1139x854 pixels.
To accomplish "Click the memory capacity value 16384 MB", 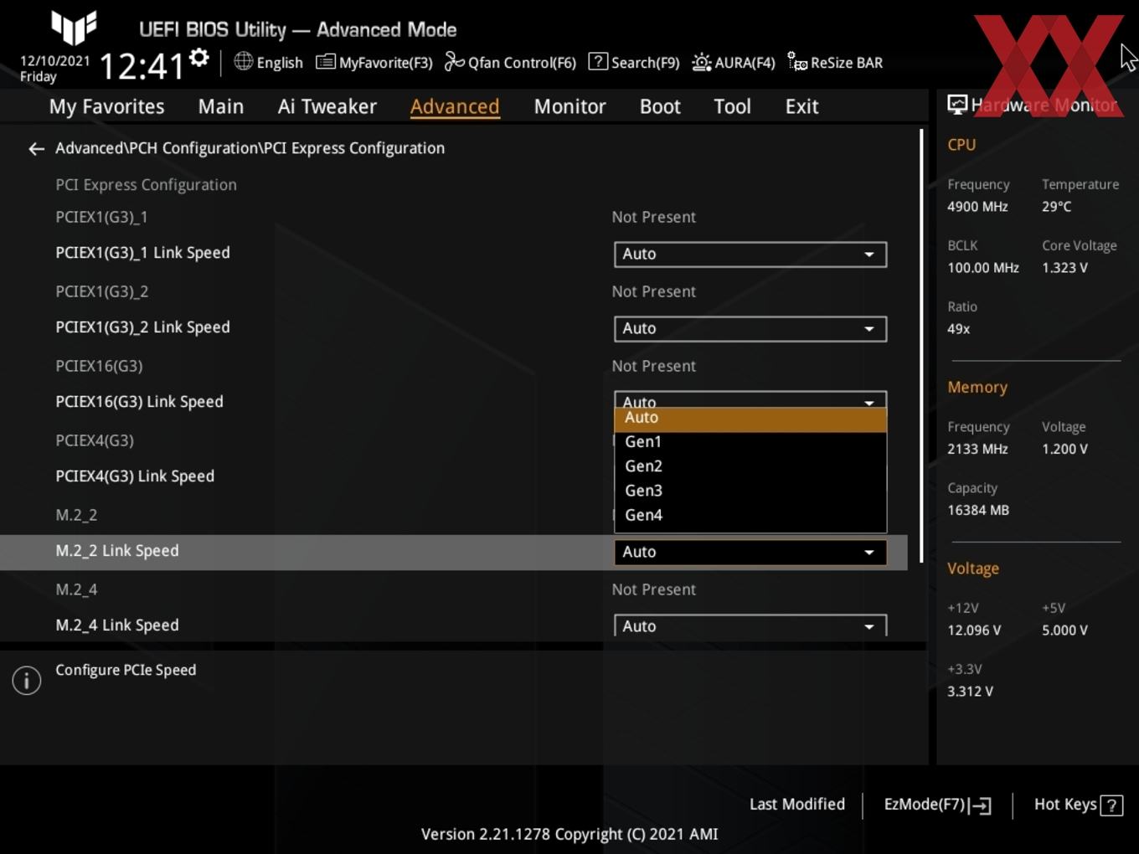I will [978, 510].
